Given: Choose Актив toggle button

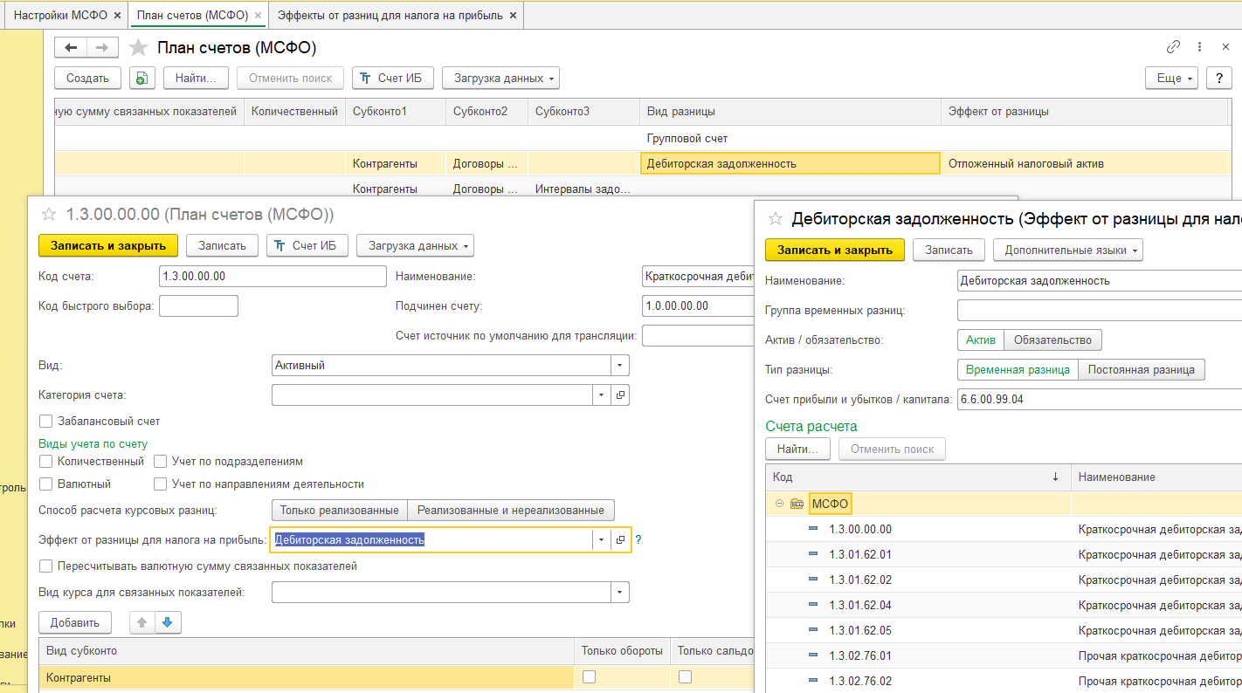Looking at the screenshot, I should (981, 340).
